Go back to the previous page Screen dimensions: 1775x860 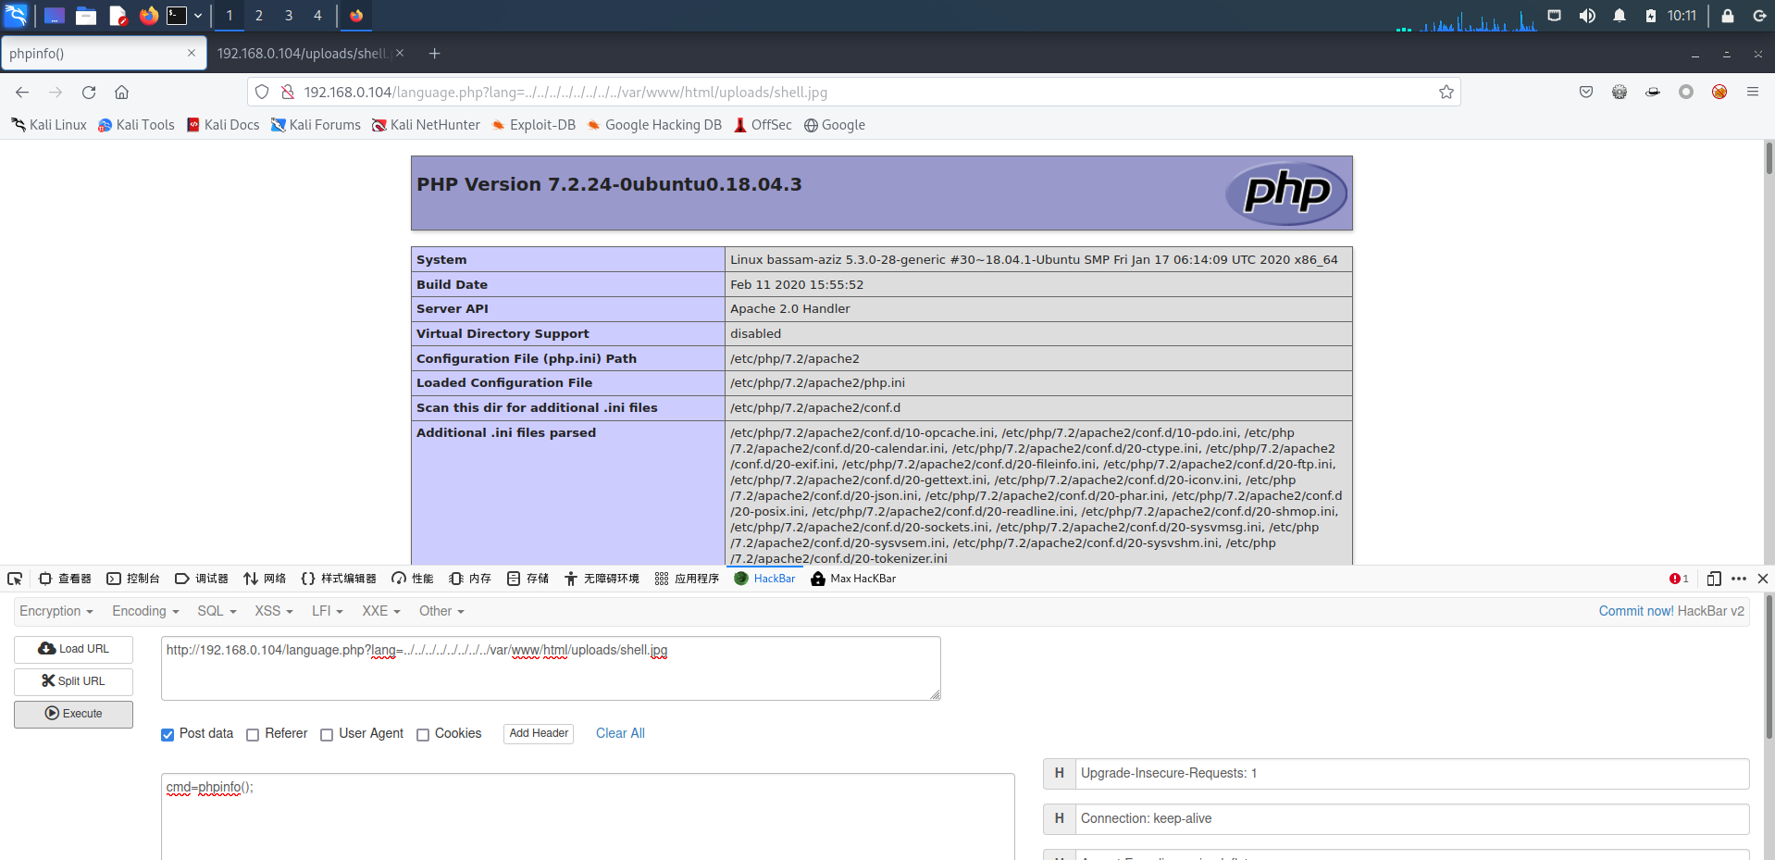pos(22,92)
